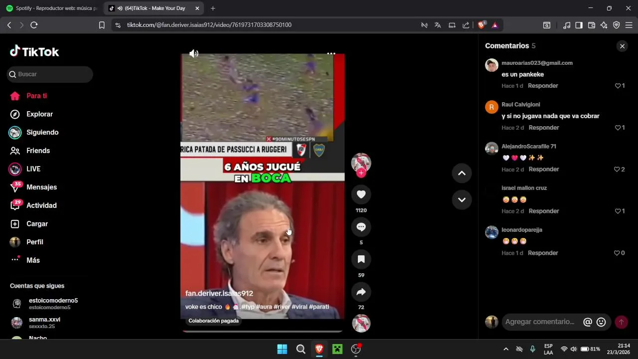638x359 pixels.
Task: Focus the Buscar search field
Action: (50, 74)
